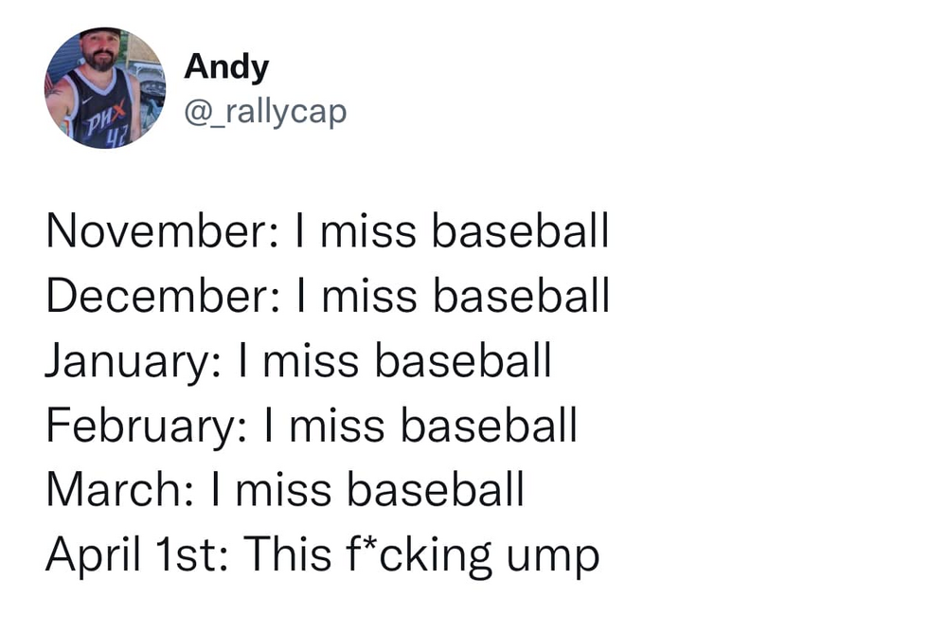Click baseball in the December line
The width and height of the screenshot is (947, 617).
521,296
